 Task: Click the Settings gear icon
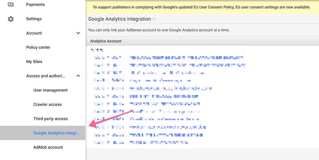tap(11, 19)
